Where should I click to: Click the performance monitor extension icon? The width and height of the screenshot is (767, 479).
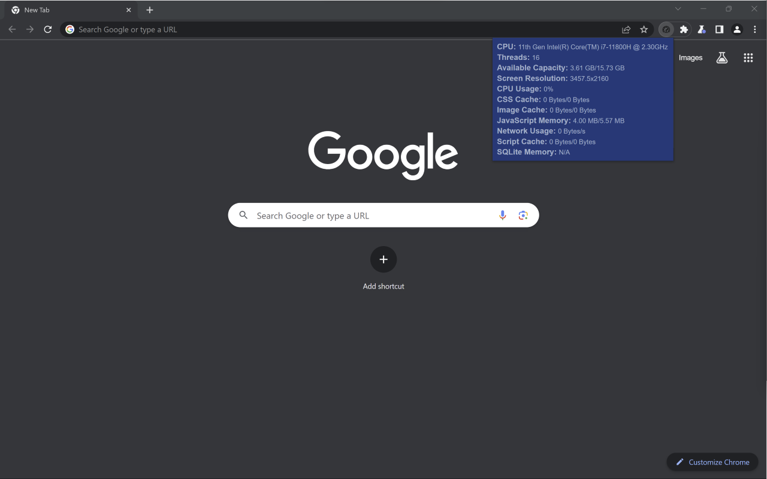(666, 29)
